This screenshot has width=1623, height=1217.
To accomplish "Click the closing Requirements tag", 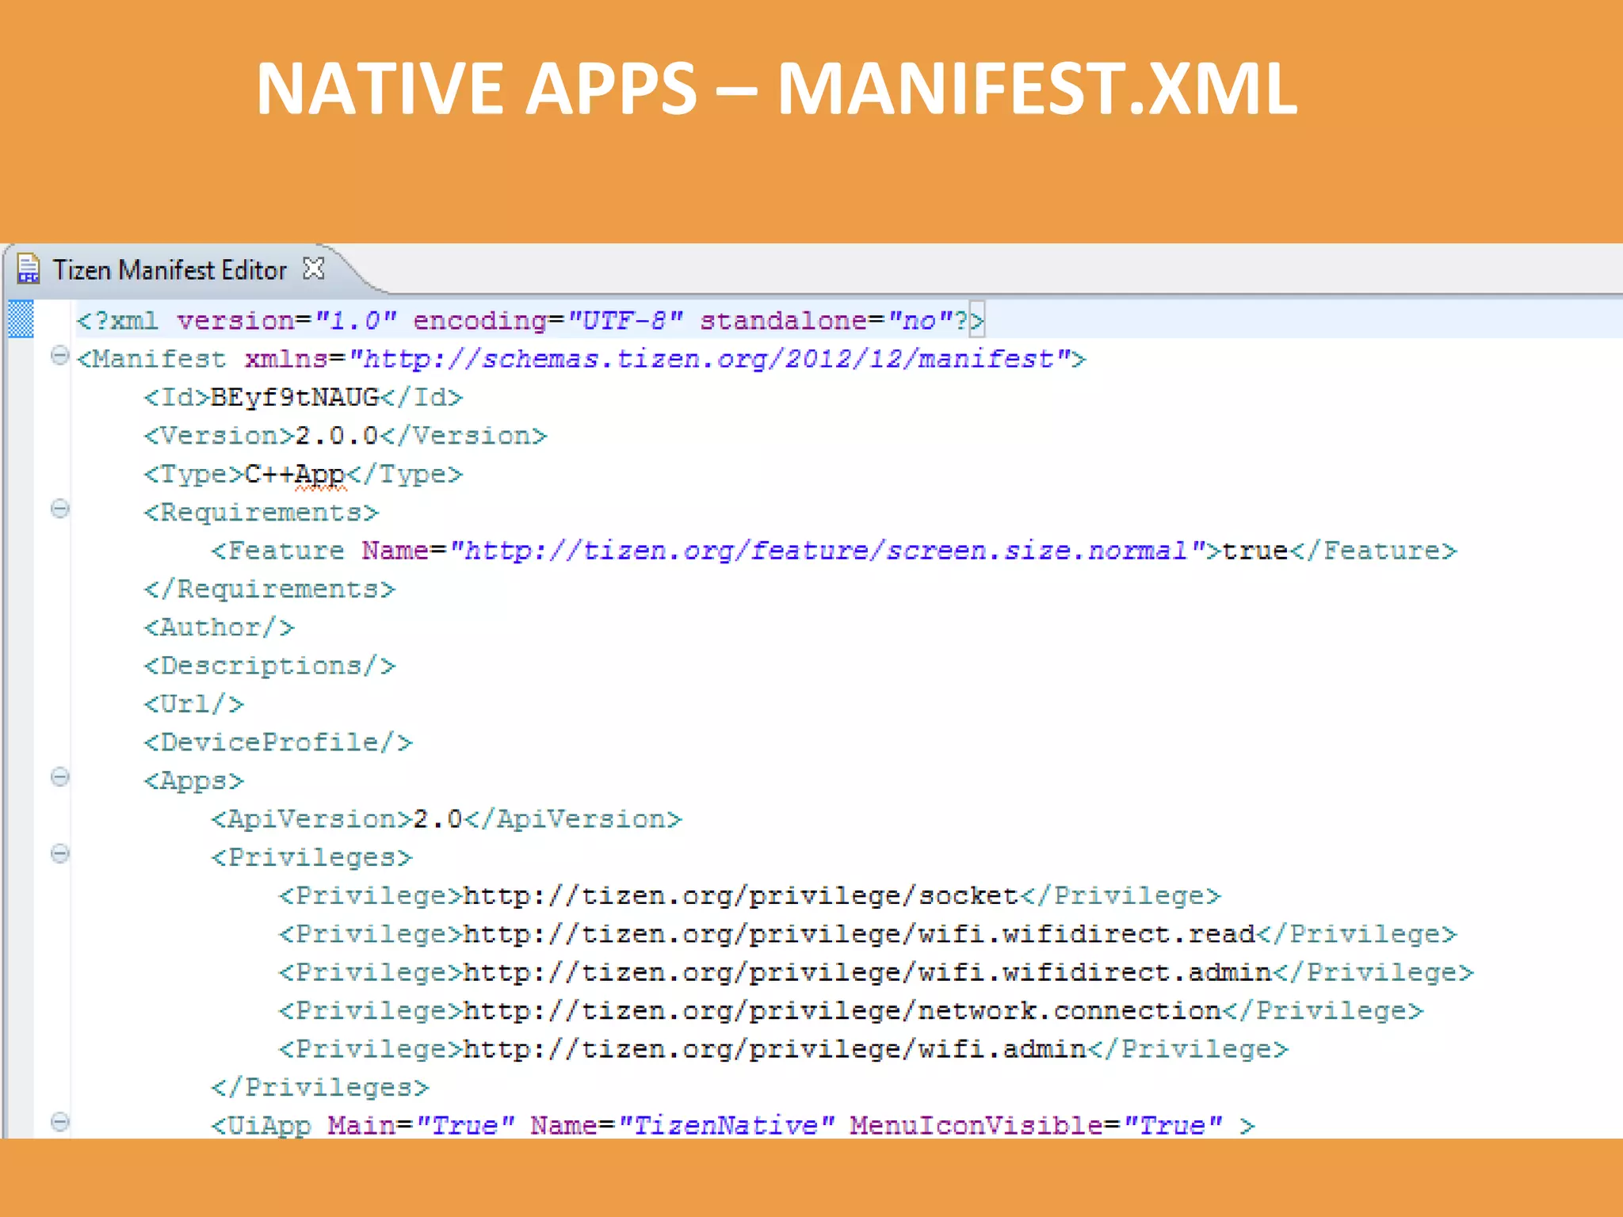I will pyautogui.click(x=269, y=589).
